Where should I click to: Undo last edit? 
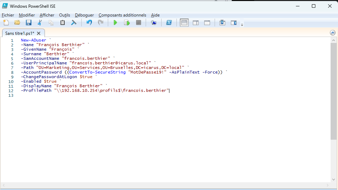click(x=89, y=23)
